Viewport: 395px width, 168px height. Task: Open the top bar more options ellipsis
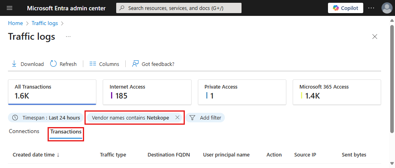tap(371, 8)
